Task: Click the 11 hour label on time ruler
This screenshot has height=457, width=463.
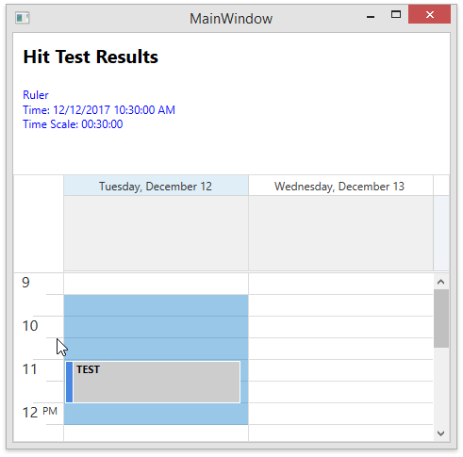Action: coord(30,369)
